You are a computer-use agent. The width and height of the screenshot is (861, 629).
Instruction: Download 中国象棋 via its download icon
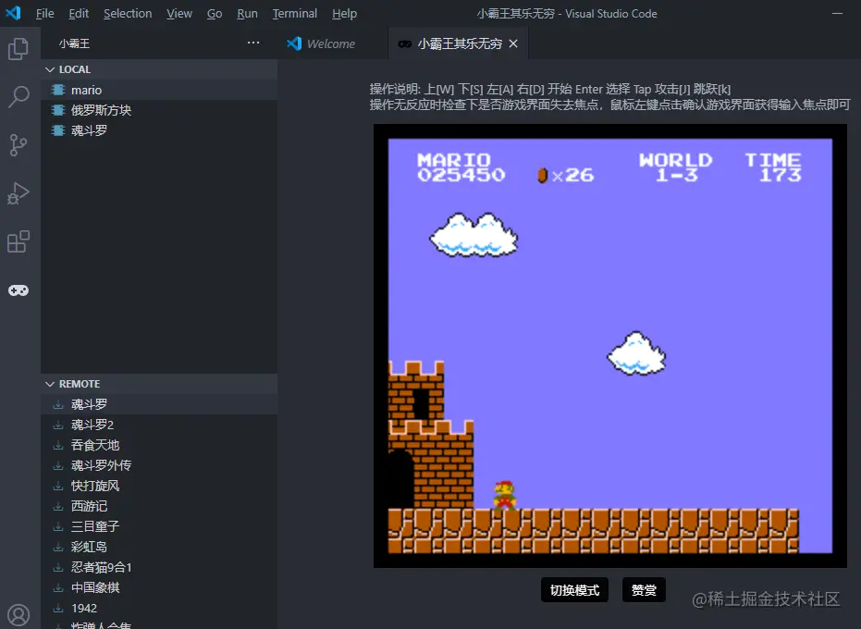[57, 587]
